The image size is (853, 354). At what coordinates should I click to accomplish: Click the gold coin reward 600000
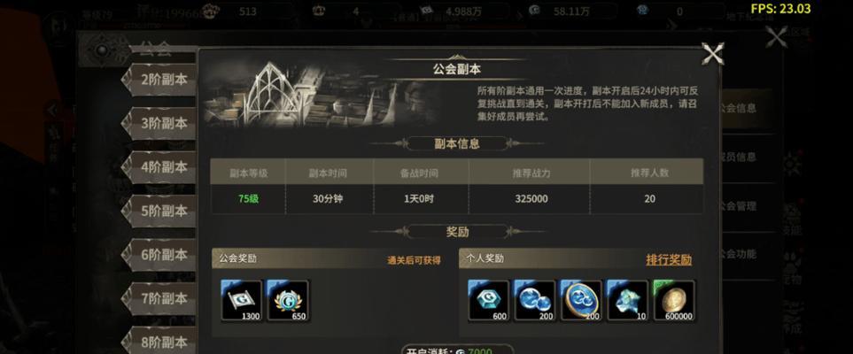coord(674,301)
